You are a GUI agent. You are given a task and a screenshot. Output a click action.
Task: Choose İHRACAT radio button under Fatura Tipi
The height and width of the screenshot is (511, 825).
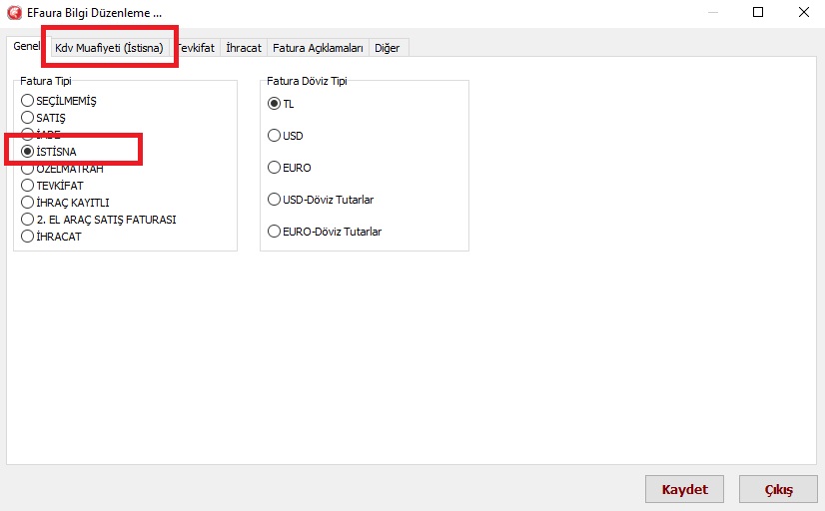pyautogui.click(x=28, y=237)
